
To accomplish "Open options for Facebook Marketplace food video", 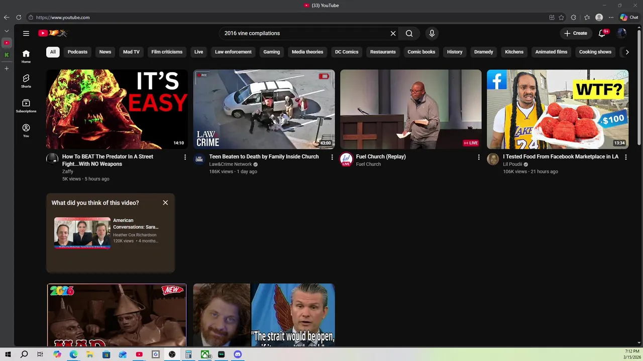I will 625,157.
